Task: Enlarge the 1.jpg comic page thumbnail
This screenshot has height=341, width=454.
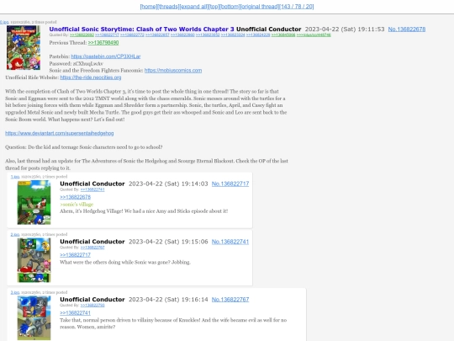Action: 34,202
